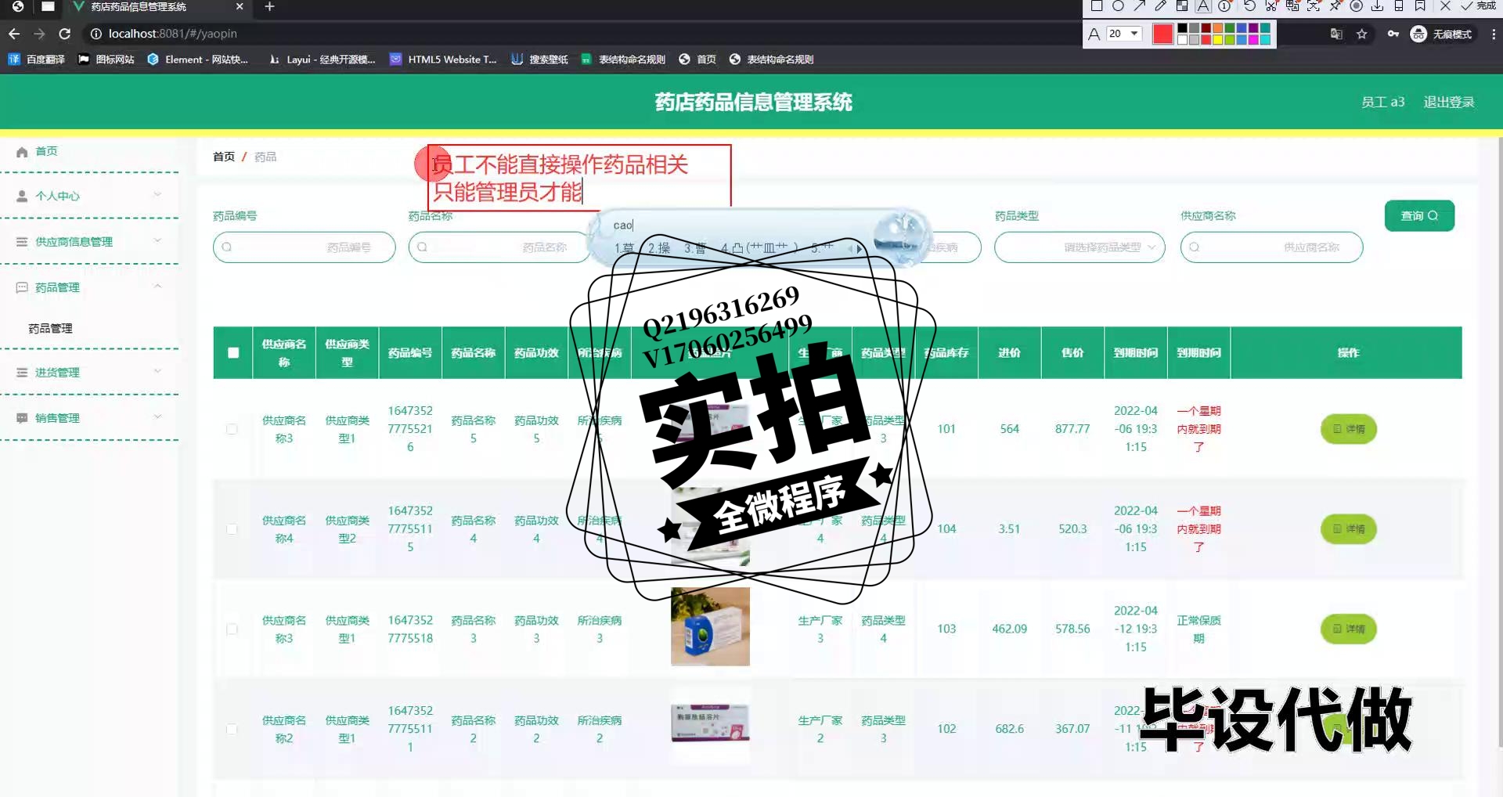Open the 药品管理 submenu item

click(50, 329)
